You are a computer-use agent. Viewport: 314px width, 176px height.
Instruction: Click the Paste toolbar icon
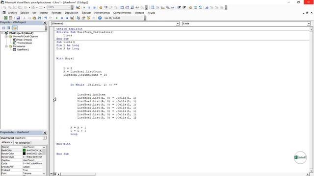34,18
